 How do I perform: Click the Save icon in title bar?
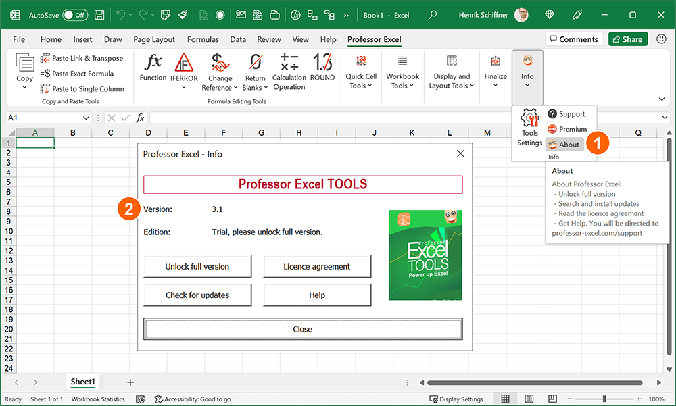(x=99, y=15)
